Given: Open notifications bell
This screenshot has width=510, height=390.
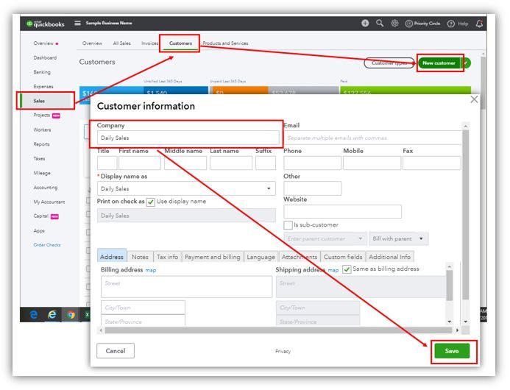Looking at the screenshot, I should point(479,24).
